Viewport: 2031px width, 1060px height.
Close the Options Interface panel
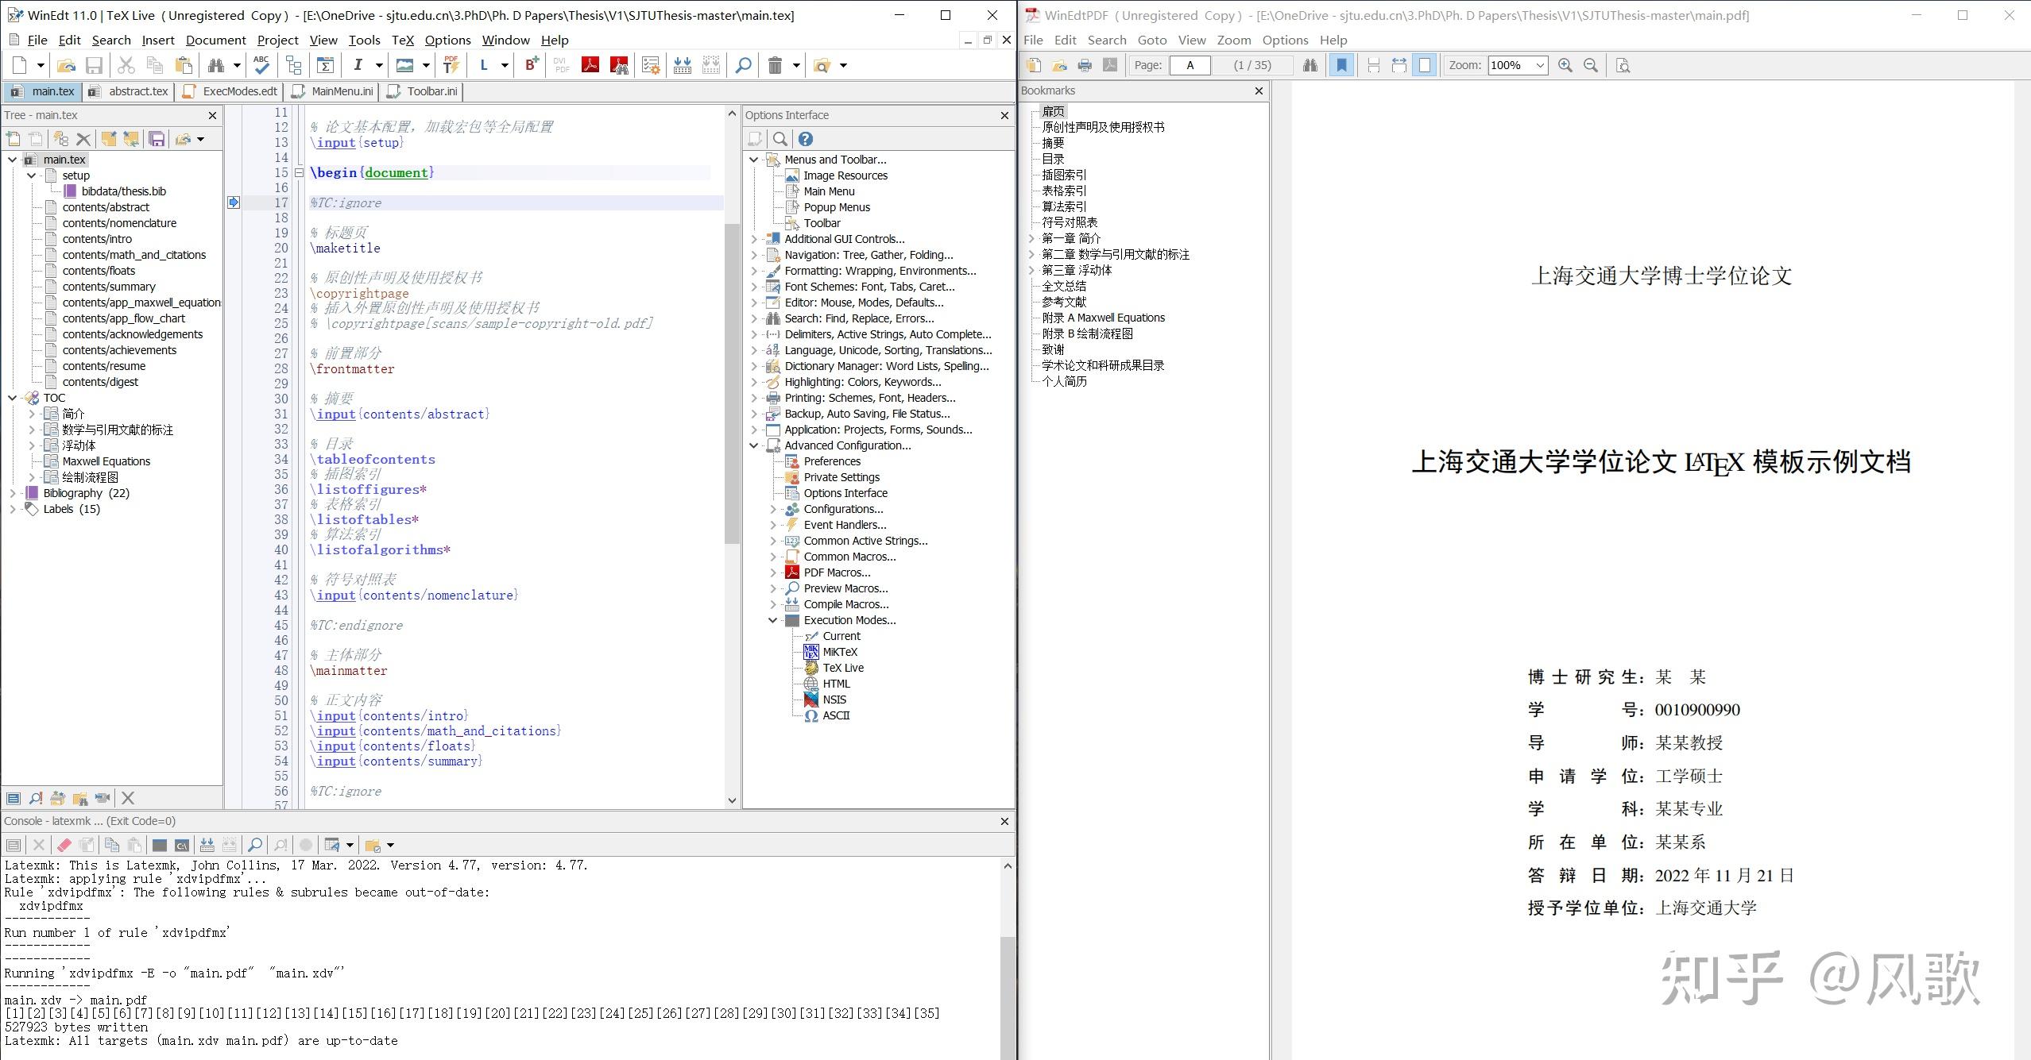(1004, 115)
